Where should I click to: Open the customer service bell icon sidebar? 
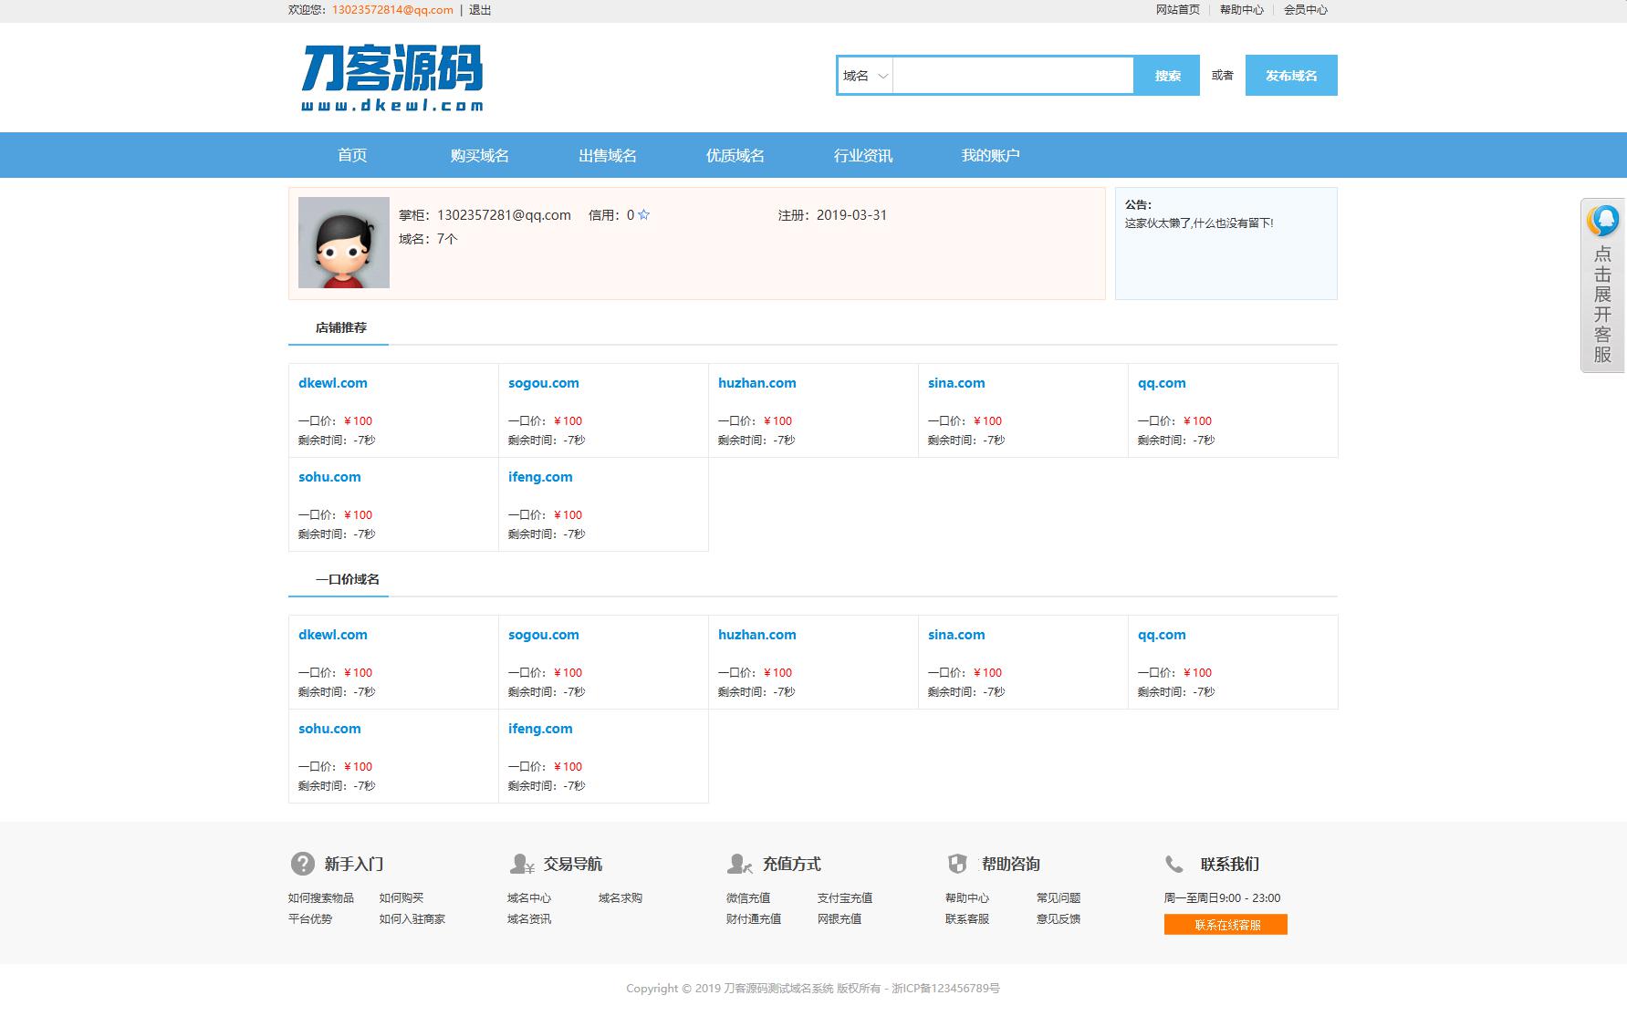[1603, 221]
